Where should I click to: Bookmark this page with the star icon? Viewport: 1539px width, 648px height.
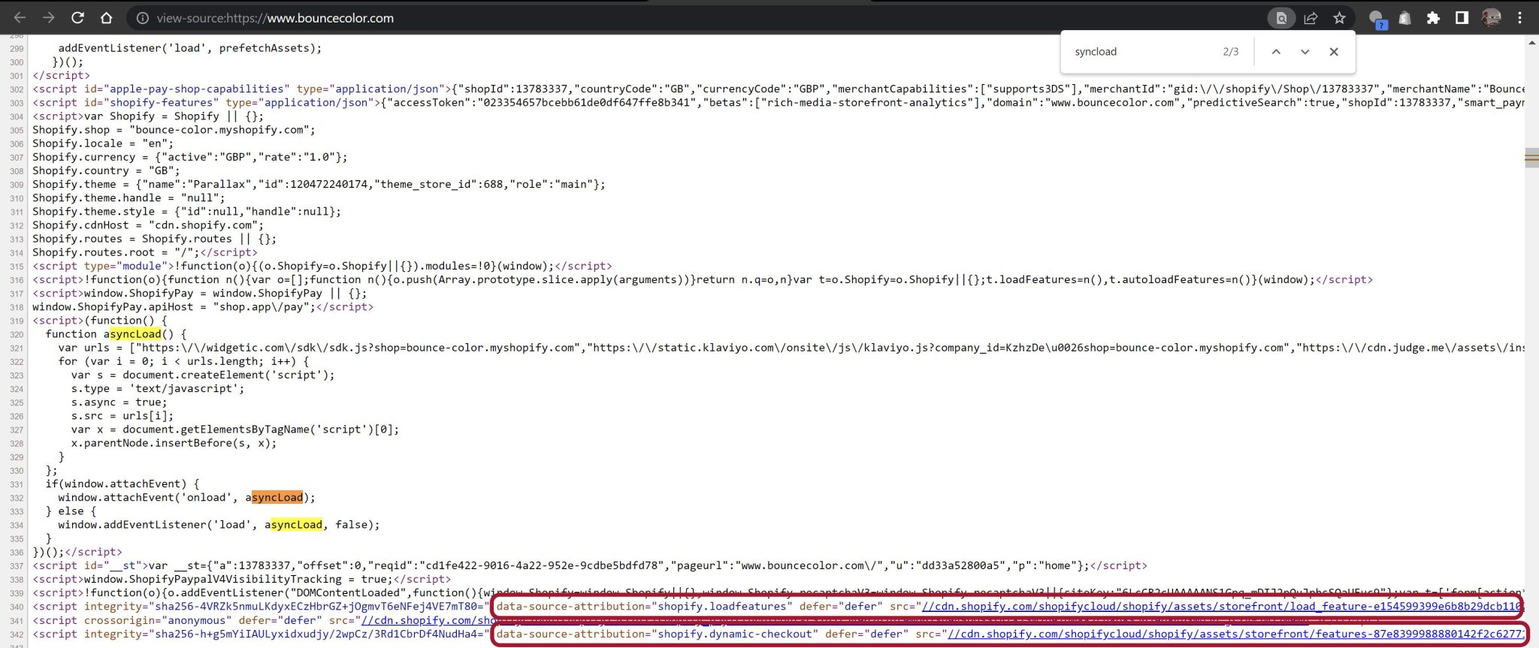(x=1339, y=18)
